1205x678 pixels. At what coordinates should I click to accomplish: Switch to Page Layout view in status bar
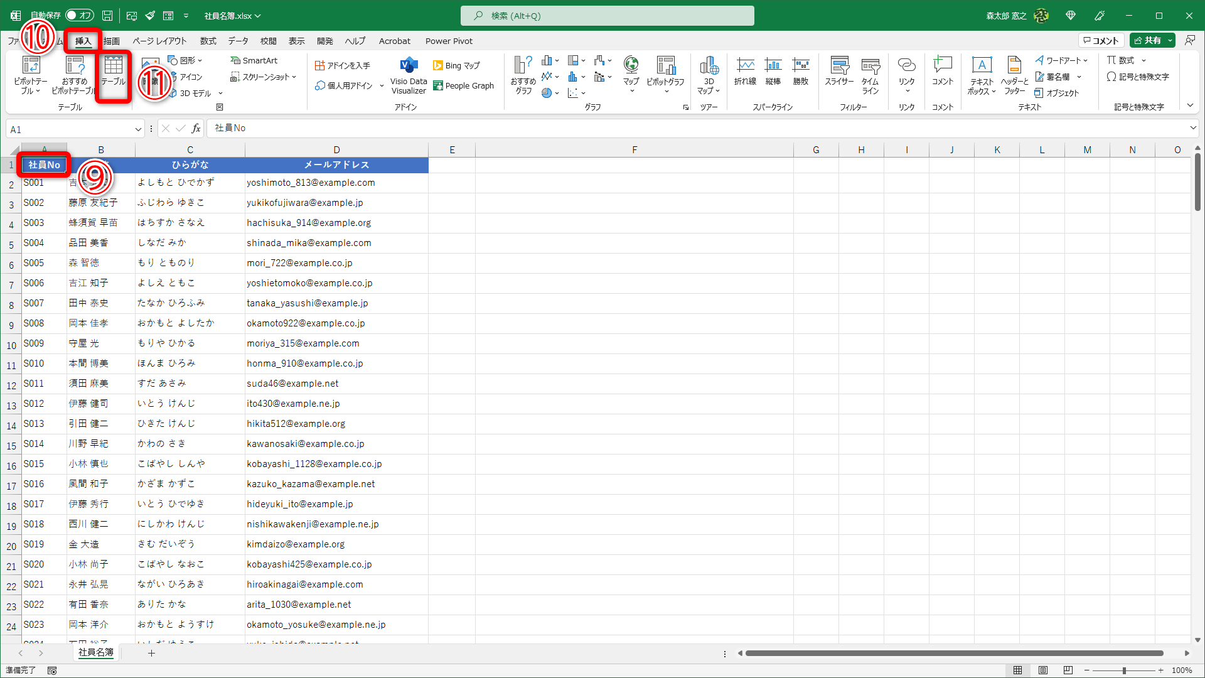(x=1043, y=670)
